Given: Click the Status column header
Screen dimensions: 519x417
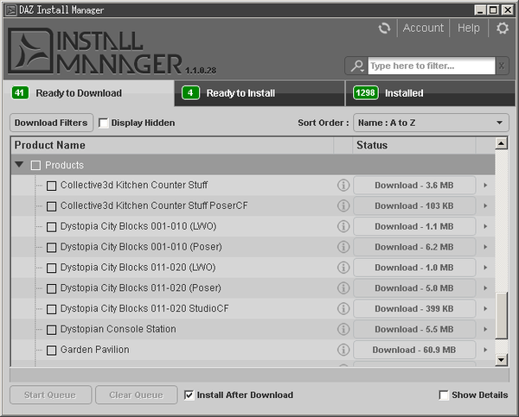Looking at the screenshot, I should pyautogui.click(x=414, y=145).
